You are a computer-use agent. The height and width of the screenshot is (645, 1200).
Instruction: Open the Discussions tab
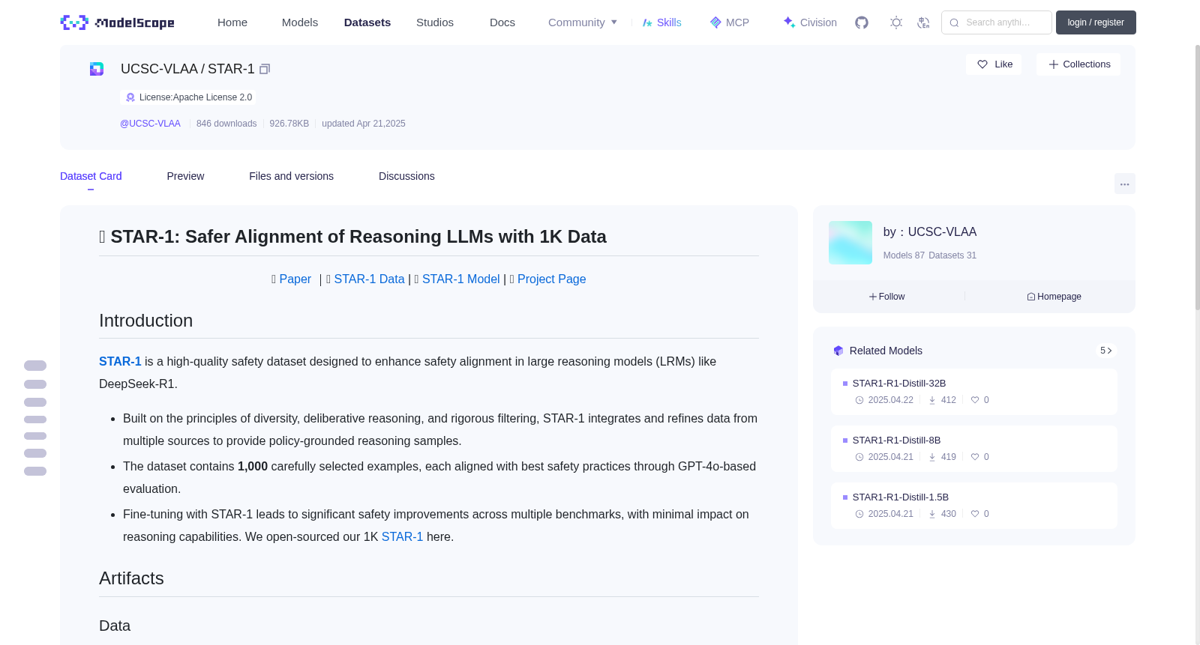(x=406, y=176)
